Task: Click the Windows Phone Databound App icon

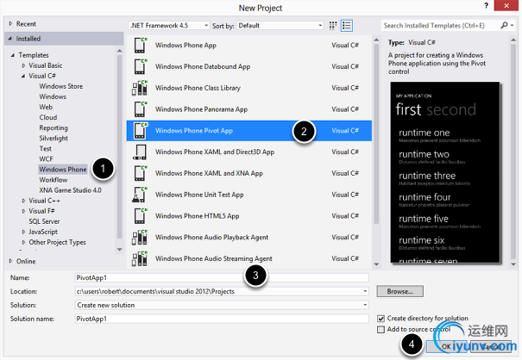Action: point(140,66)
